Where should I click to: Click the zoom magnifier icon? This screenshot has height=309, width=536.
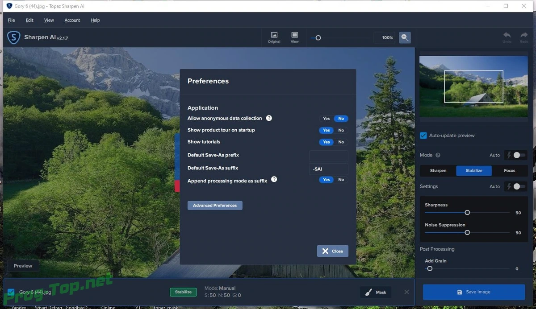click(x=405, y=37)
